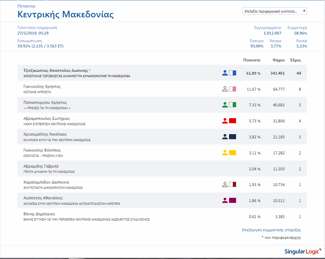Click the yellow swatch in Γκανούλης row
325x259 pixels.
coord(233,153)
